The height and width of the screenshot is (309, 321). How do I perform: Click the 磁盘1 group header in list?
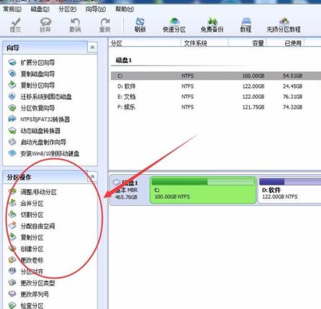click(124, 60)
